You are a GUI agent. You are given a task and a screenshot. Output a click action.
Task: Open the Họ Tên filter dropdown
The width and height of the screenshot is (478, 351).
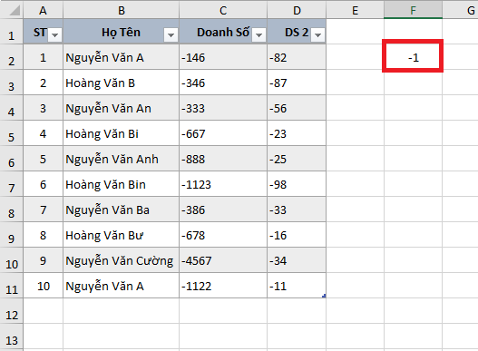click(171, 34)
